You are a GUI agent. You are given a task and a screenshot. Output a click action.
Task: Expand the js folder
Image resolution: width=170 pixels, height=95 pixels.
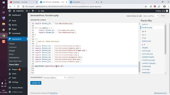pos(143,45)
